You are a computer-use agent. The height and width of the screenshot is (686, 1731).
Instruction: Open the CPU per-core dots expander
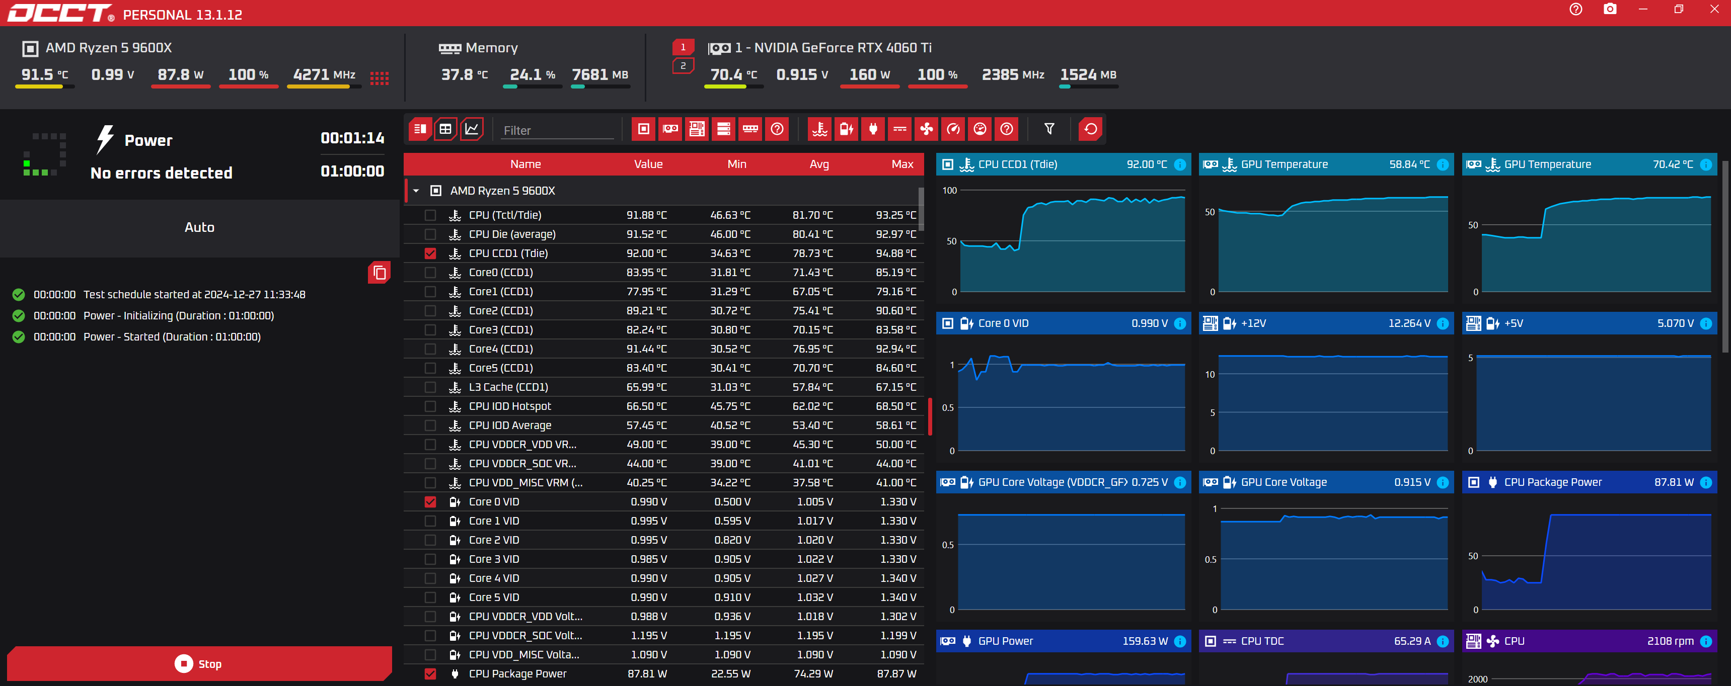(379, 78)
